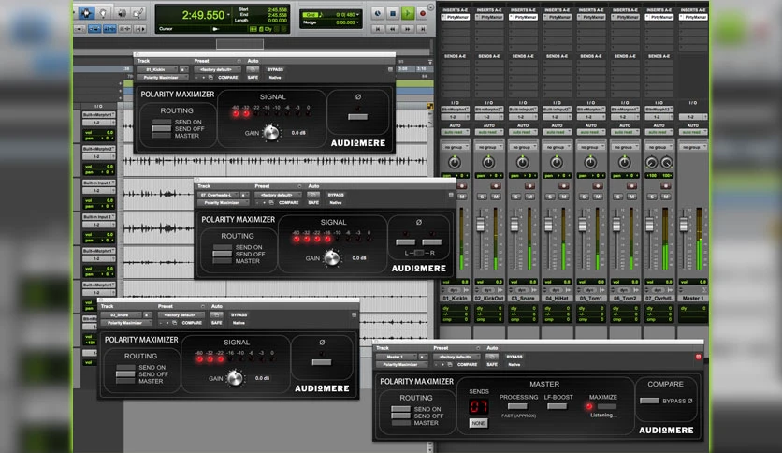Image resolution: width=782 pixels, height=453 pixels.
Task: Open 04_HiHat automation mode 'auto read'
Action: coord(557,132)
